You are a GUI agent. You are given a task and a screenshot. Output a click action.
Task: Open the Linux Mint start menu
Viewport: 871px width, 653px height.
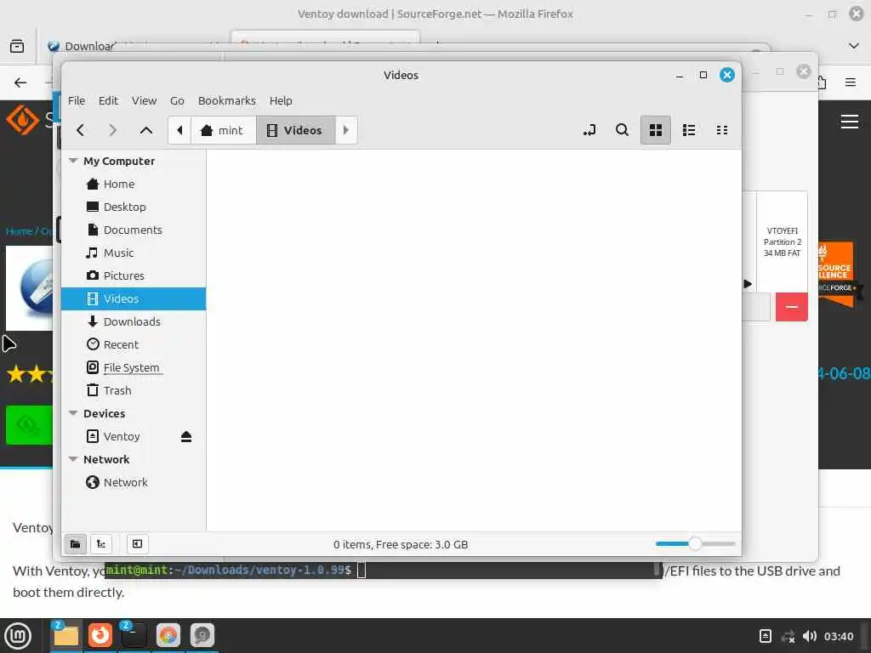click(x=19, y=636)
